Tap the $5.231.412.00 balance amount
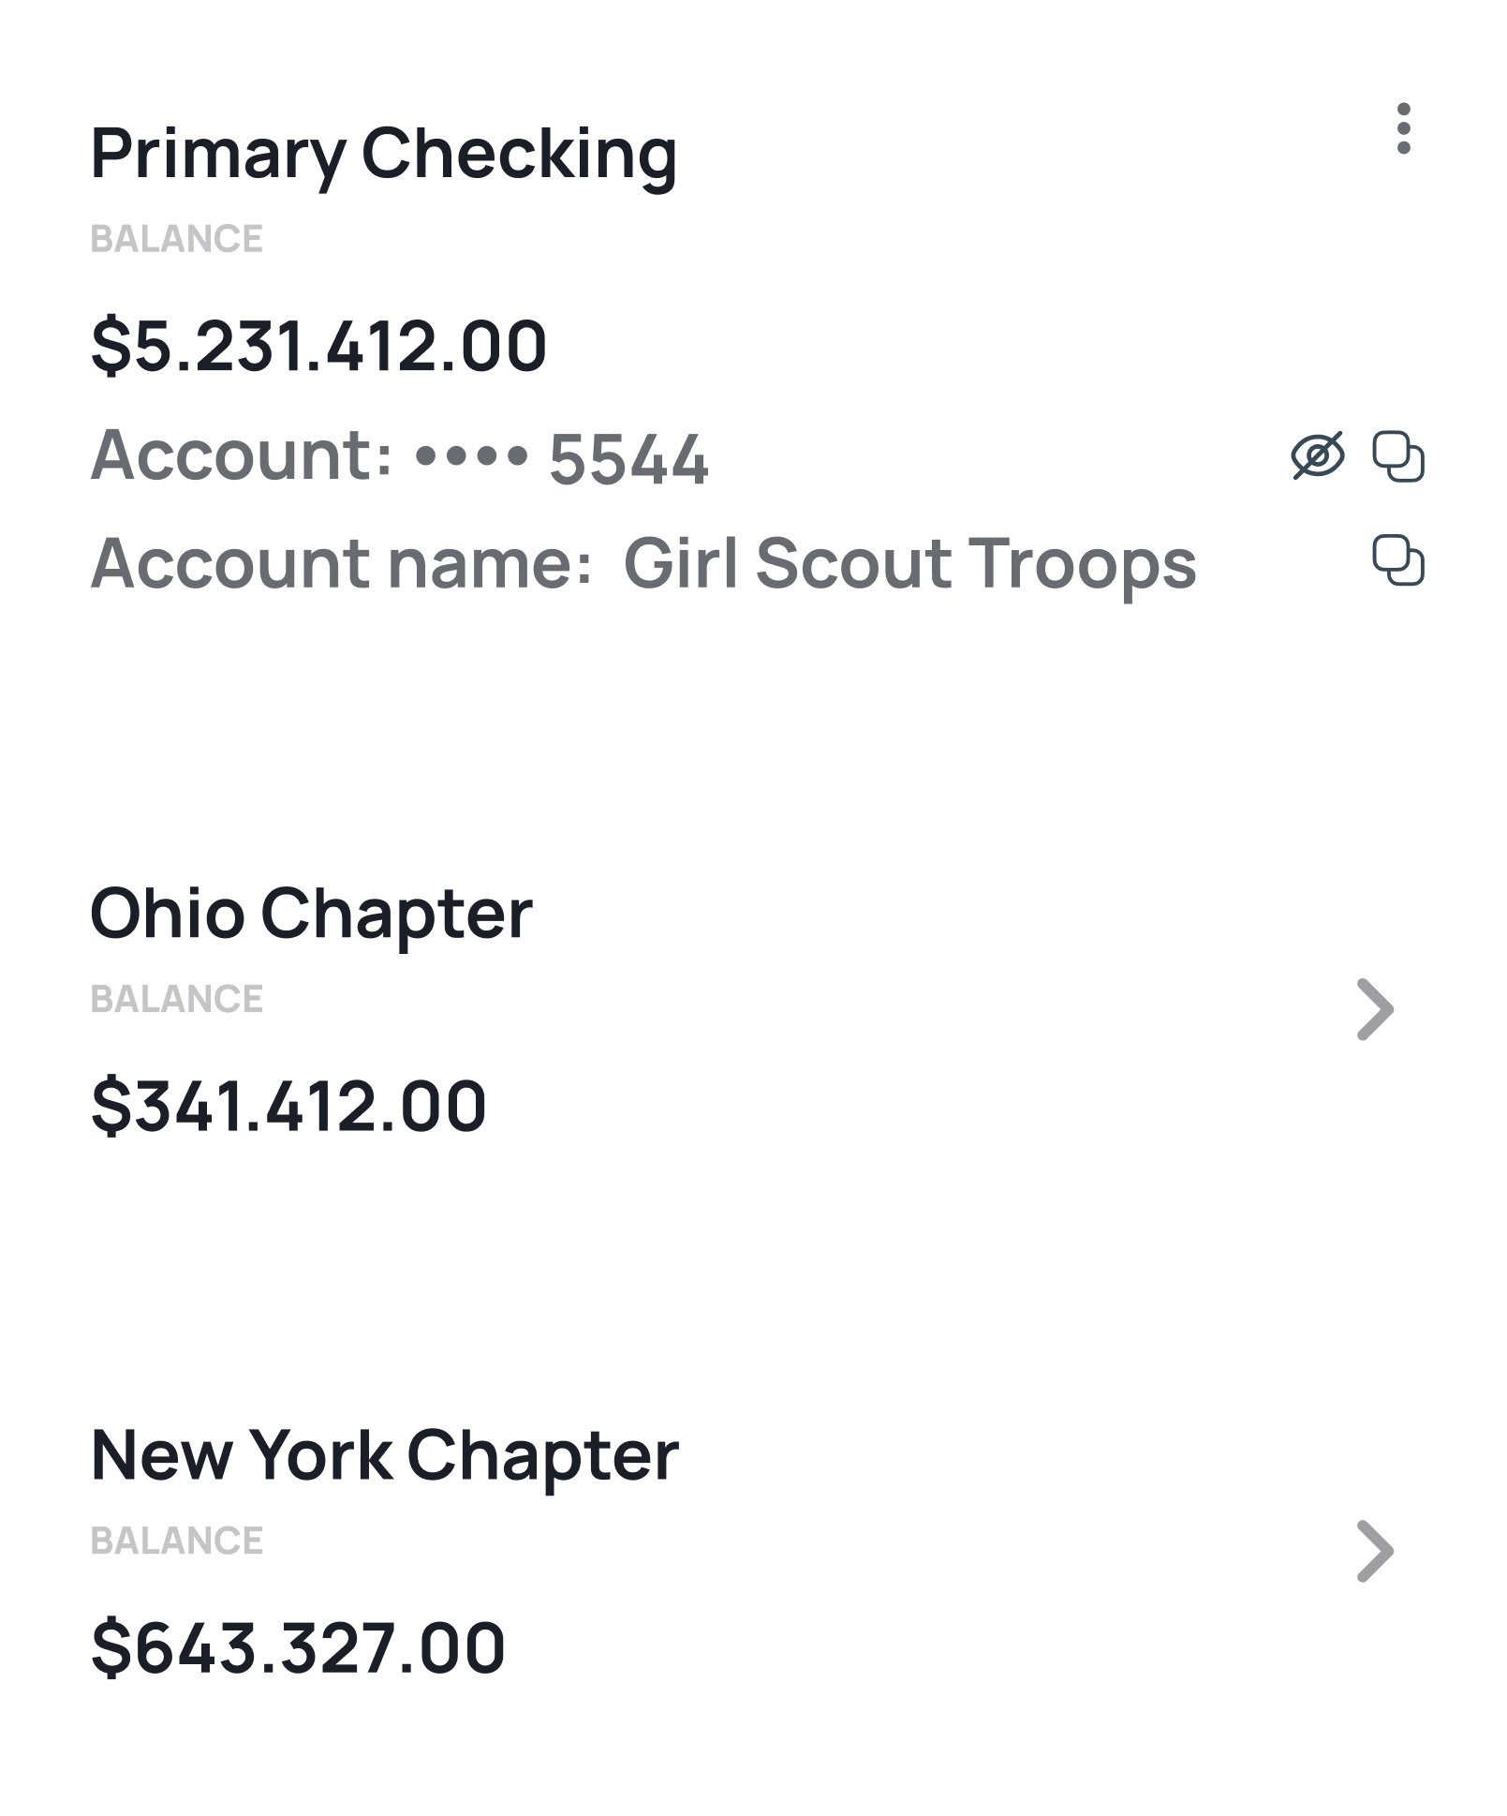Screen dimensions: 1507x1816 pos(318,346)
